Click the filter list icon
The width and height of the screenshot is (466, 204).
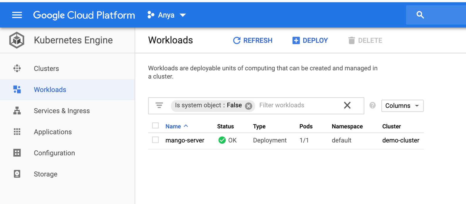coord(159,105)
